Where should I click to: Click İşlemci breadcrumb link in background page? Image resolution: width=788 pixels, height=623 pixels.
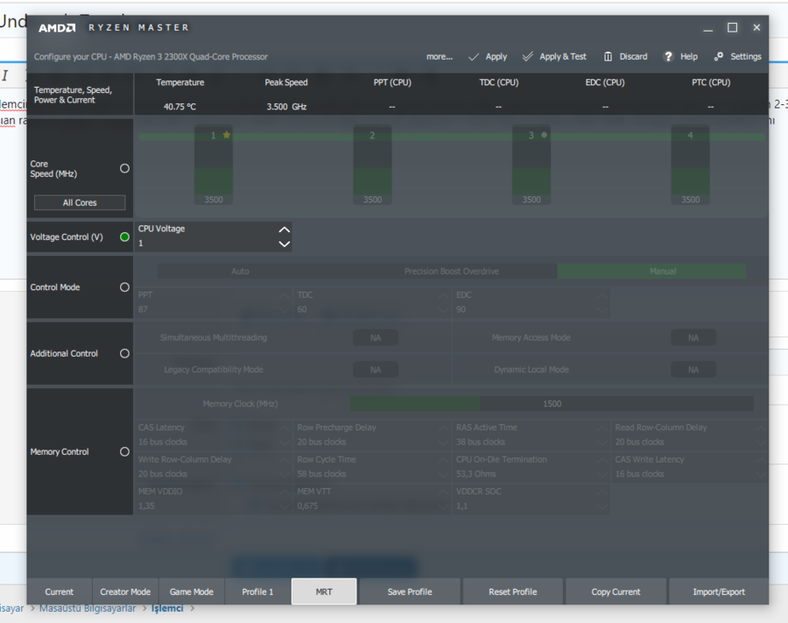tap(167, 608)
